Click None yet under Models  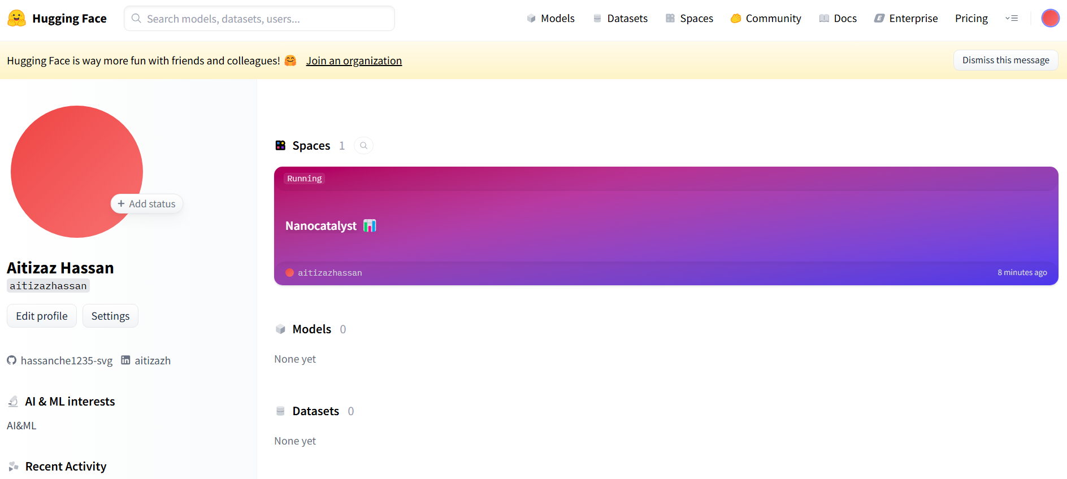295,359
